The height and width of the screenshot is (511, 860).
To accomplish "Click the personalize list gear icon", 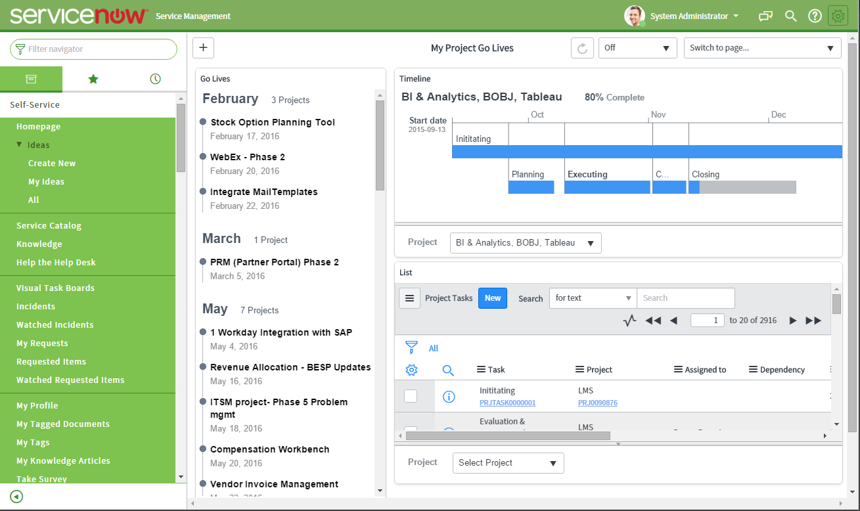I will [411, 370].
